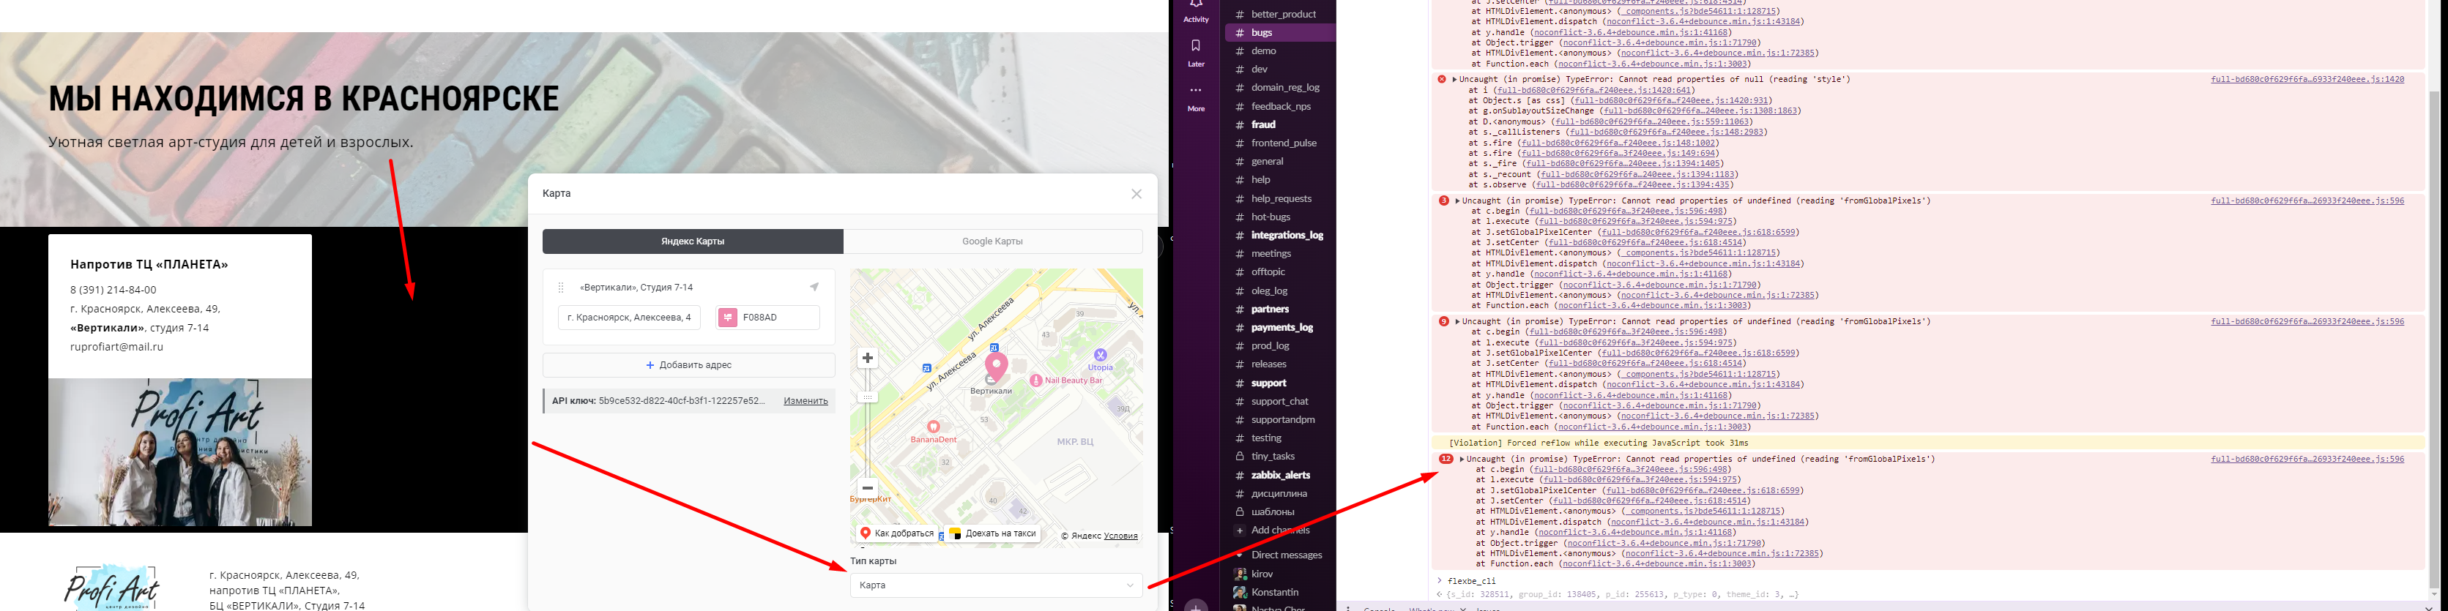This screenshot has width=2448, height=611.
Task: Switch to the Google Карты tab
Action: 992,241
